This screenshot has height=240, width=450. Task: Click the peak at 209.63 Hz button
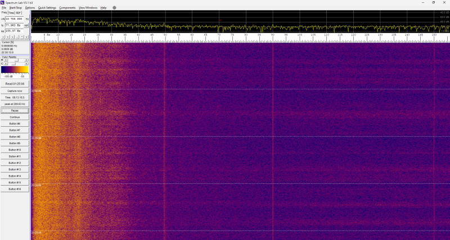pos(15,104)
